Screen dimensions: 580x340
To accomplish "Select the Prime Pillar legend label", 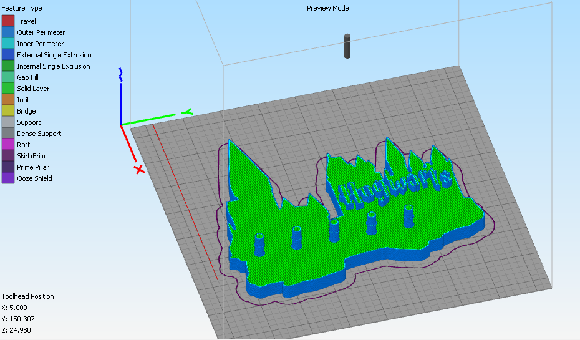I will click(33, 167).
